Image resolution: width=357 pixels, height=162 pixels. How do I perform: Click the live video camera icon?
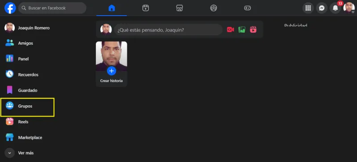click(230, 29)
